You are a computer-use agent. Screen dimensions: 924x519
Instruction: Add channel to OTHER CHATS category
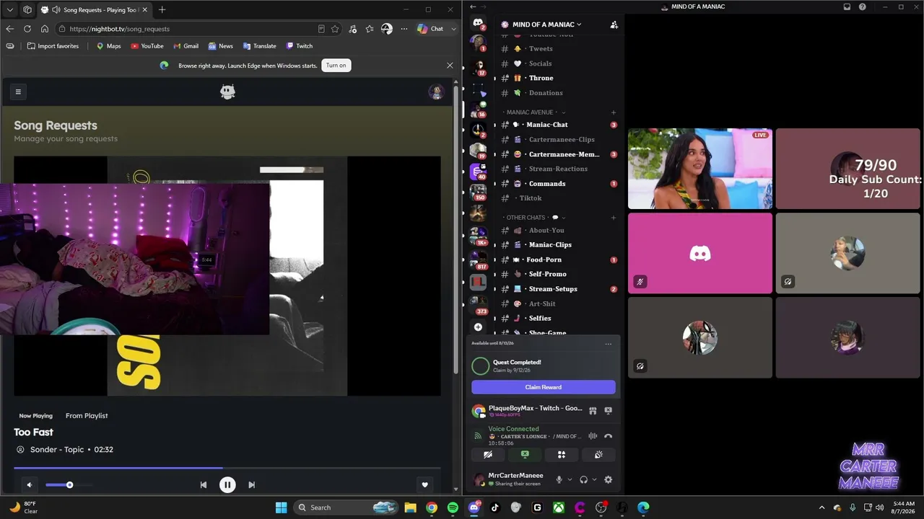[614, 217]
